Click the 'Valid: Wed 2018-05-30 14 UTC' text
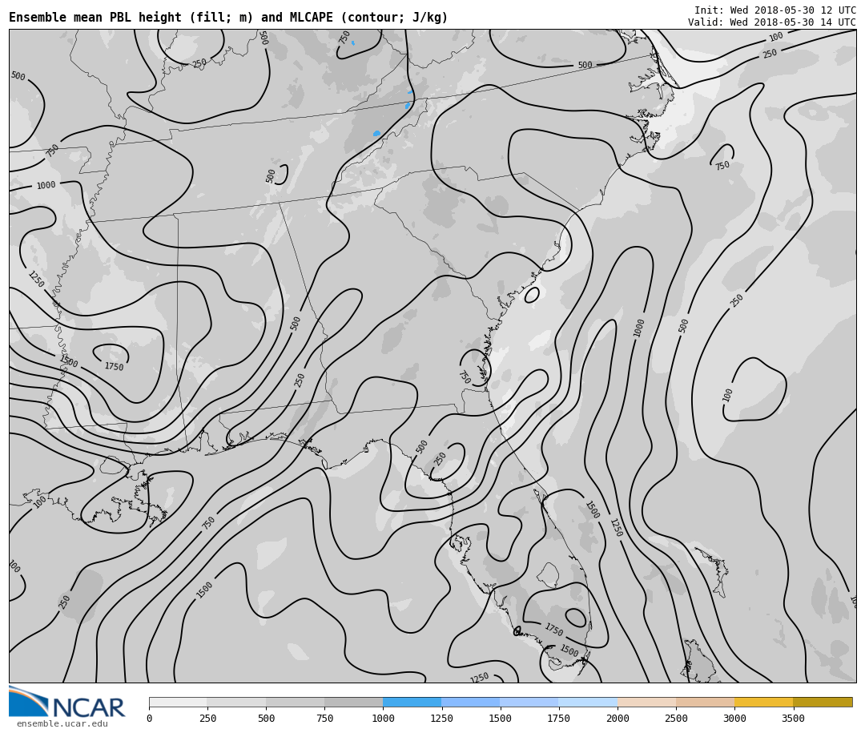Viewport: 865px width, 733px height. click(771, 22)
